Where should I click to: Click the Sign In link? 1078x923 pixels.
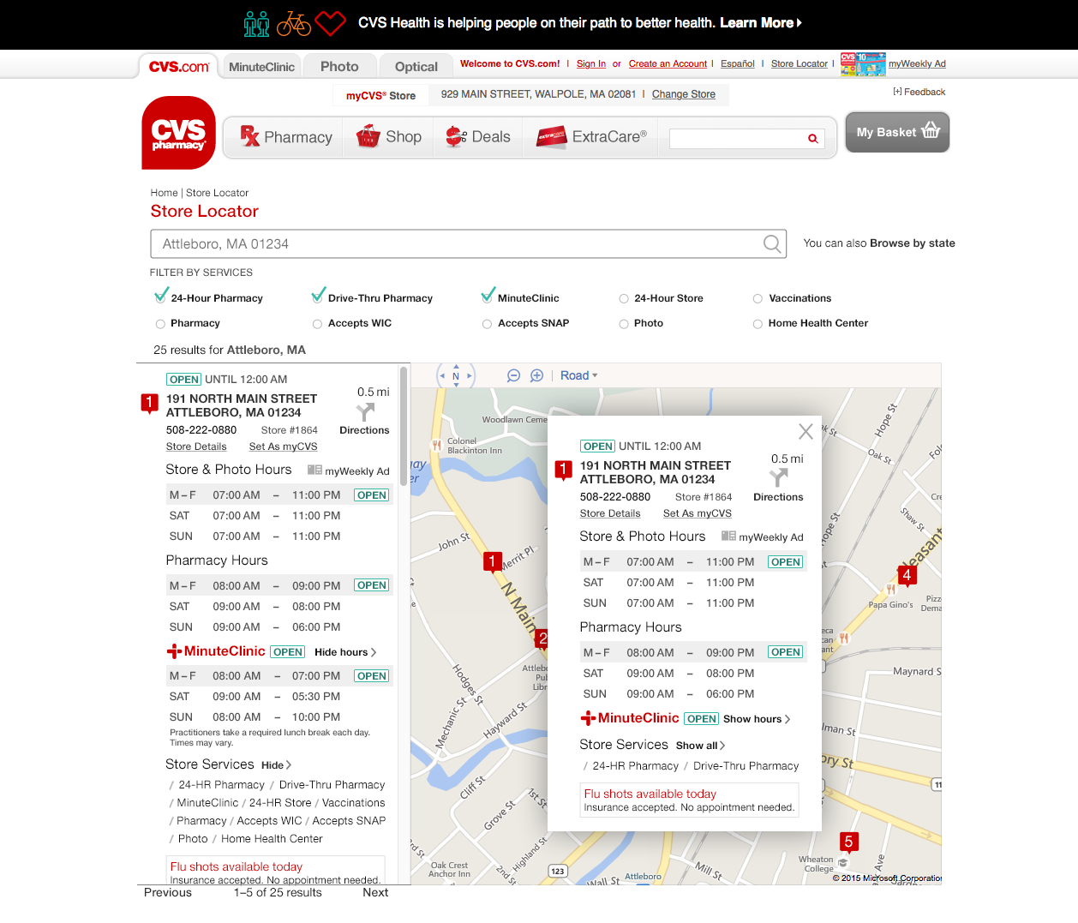click(591, 63)
